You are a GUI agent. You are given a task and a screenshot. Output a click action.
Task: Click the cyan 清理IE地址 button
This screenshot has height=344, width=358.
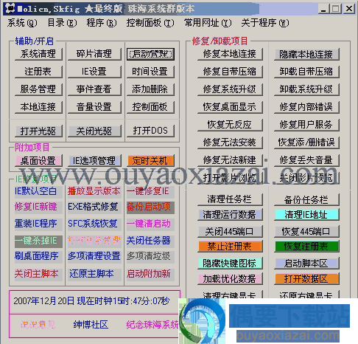coord(306,215)
